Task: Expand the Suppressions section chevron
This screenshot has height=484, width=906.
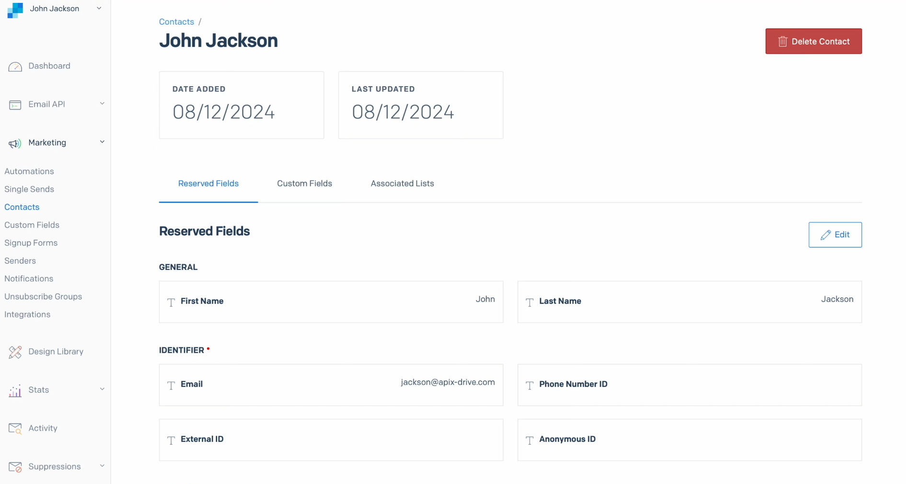Action: pyautogui.click(x=102, y=466)
